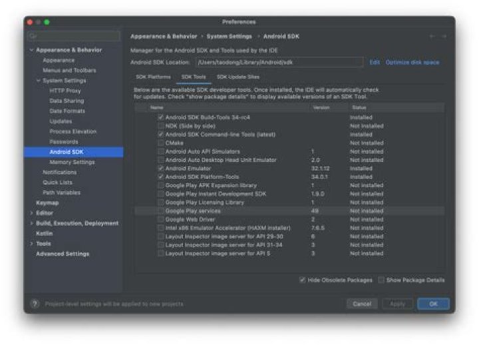Sort table by Name column header
Screen dimensions: 479x345
[157, 108]
